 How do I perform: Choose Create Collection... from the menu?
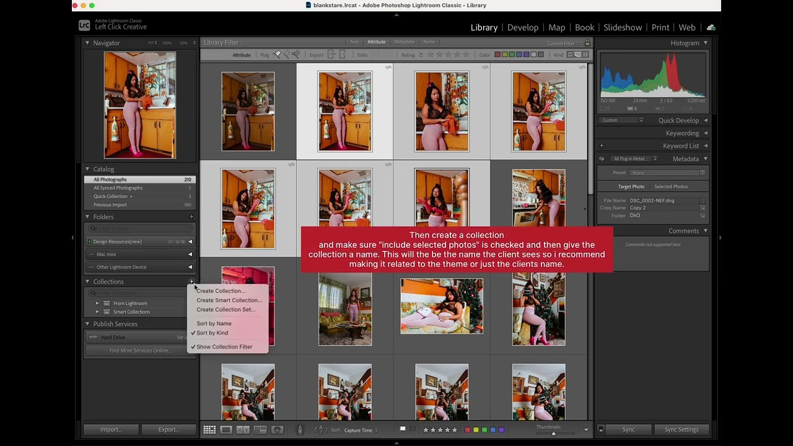(x=221, y=291)
